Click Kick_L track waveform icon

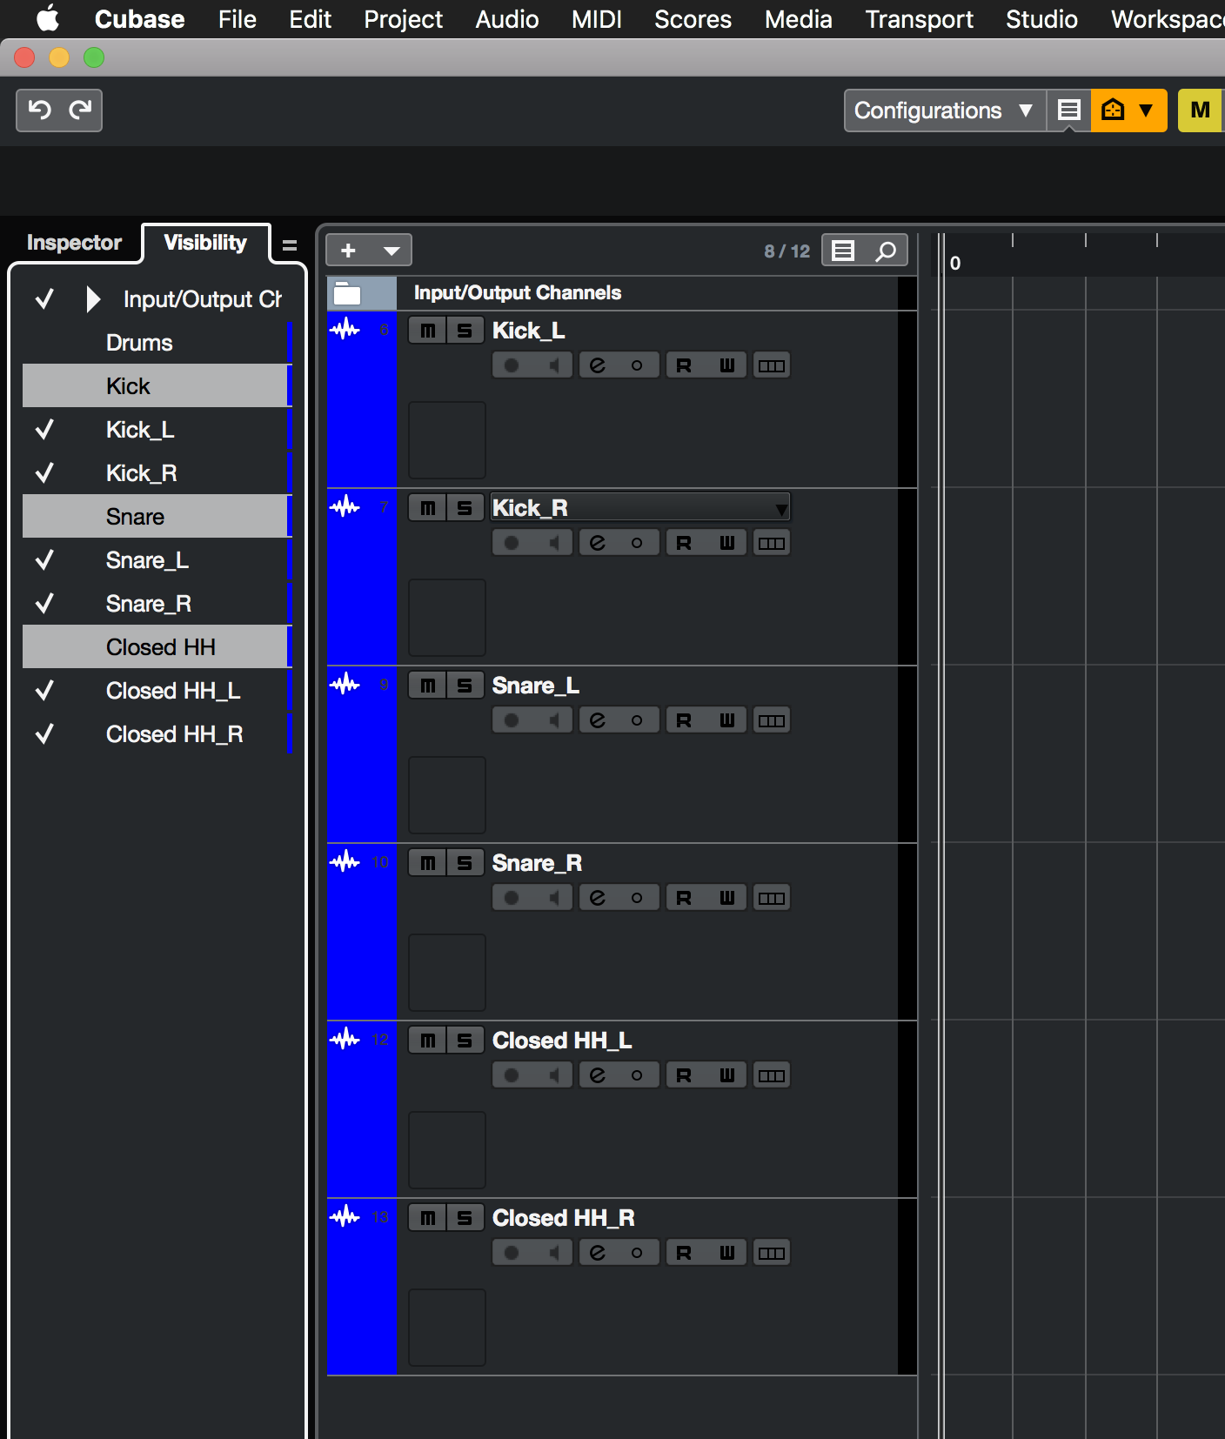[x=345, y=329]
